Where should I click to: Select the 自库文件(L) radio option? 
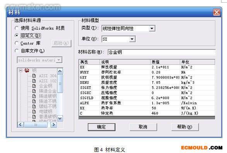[17, 51]
